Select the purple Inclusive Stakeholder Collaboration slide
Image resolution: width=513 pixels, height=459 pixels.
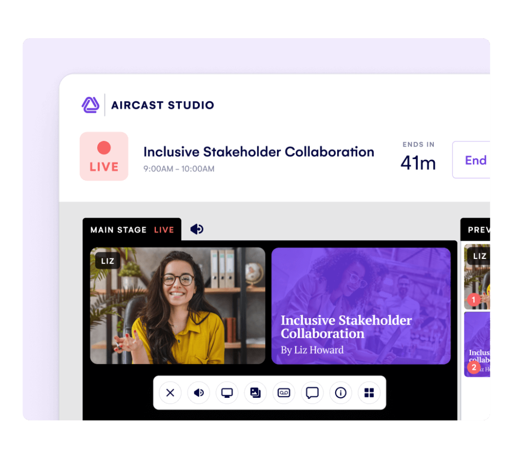(x=361, y=305)
